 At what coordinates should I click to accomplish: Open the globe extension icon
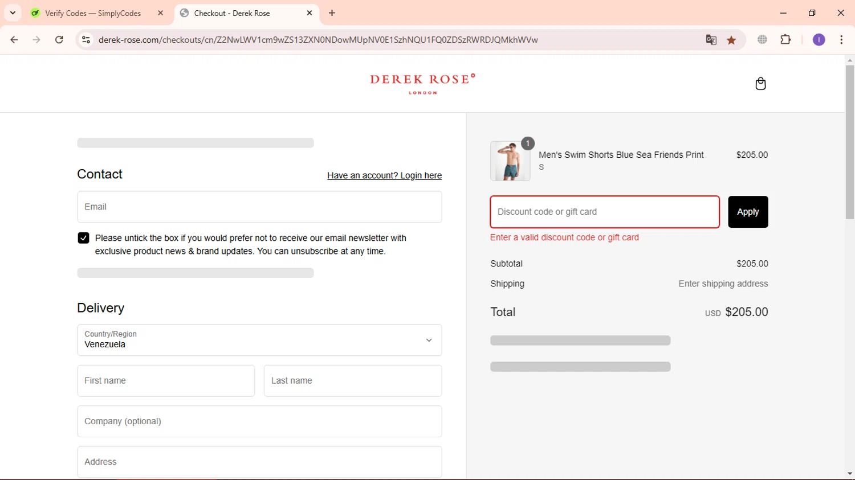(x=762, y=39)
